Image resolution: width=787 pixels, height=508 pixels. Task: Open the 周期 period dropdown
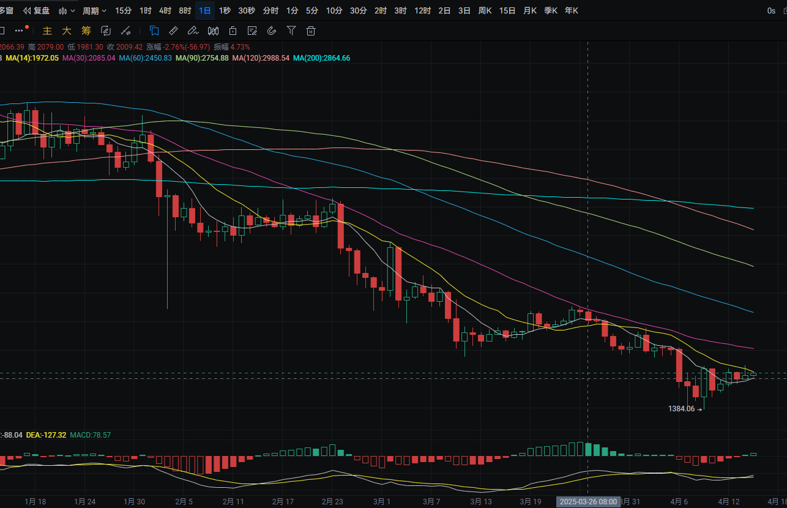coord(94,10)
